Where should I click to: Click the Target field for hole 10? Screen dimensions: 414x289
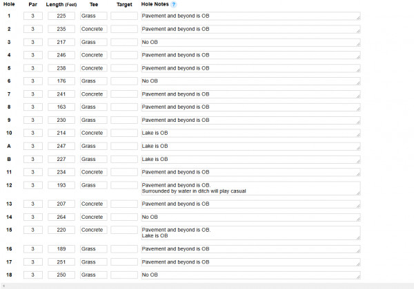click(124, 133)
